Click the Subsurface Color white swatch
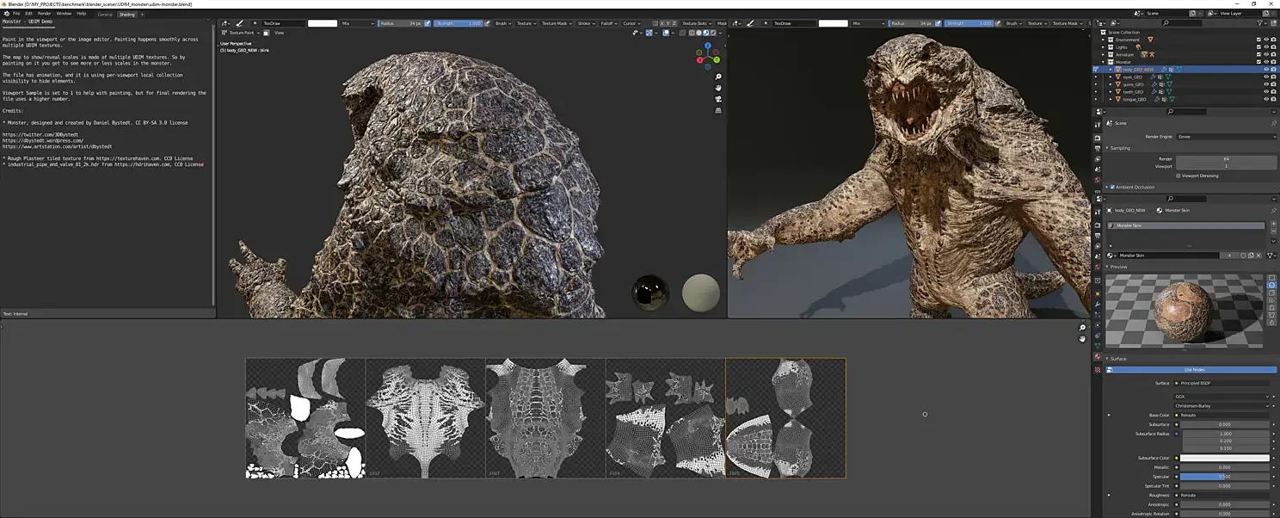Screen dimensions: 1280x518 (1225, 458)
